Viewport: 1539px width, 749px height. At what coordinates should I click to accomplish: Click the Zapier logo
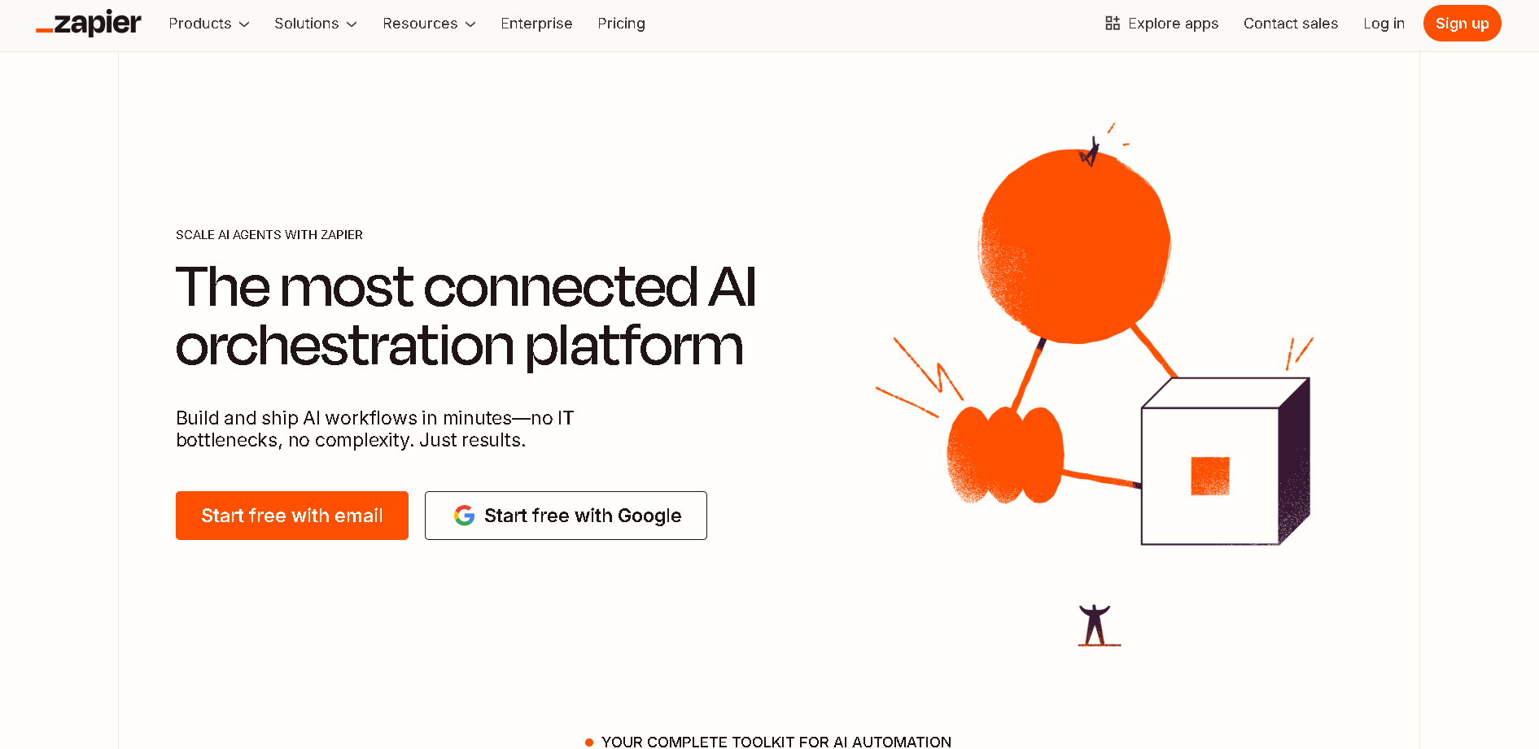[87, 23]
